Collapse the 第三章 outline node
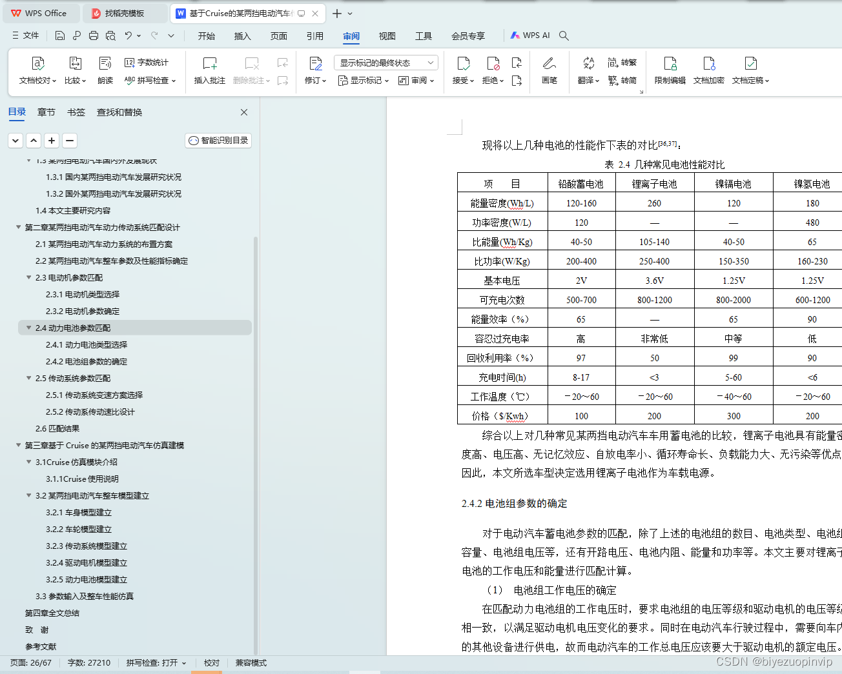The height and width of the screenshot is (674, 842). (x=18, y=445)
